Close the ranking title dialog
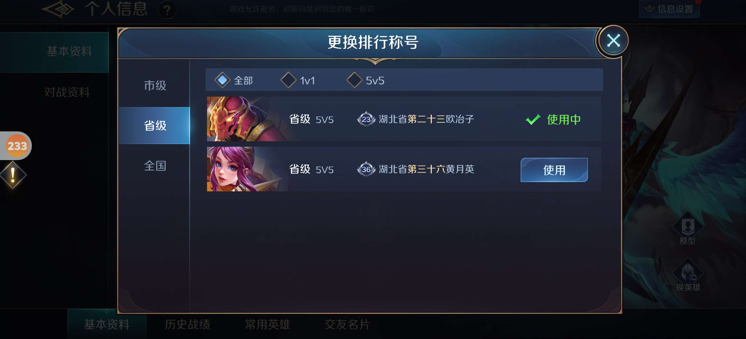The height and width of the screenshot is (339, 746). coord(613,41)
